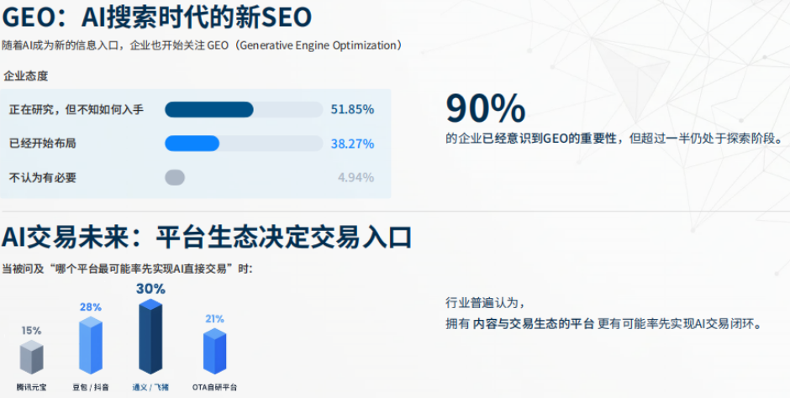Click the 28% label above 豆包 bar
Screen dimensions: 790x408
coord(90,307)
